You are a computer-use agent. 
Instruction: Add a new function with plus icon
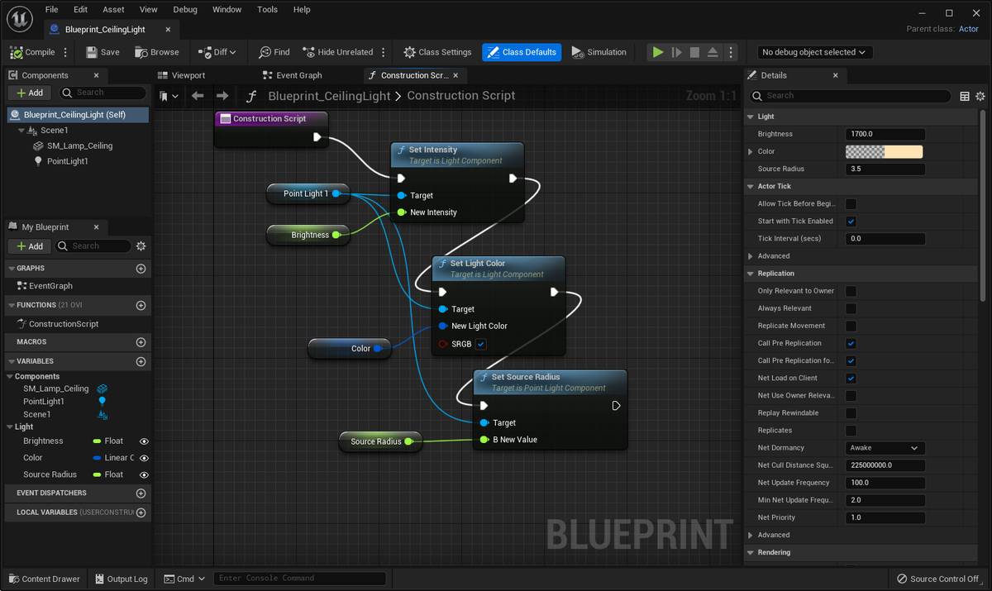coord(141,305)
